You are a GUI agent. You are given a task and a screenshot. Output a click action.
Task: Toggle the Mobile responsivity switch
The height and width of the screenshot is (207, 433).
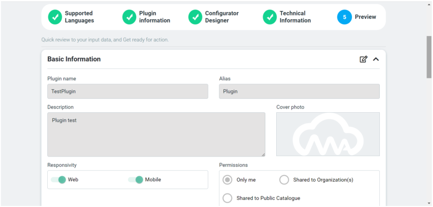pos(135,180)
